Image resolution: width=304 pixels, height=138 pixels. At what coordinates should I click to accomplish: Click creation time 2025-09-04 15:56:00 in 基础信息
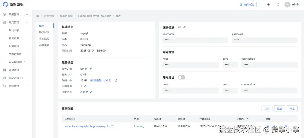click(93, 50)
